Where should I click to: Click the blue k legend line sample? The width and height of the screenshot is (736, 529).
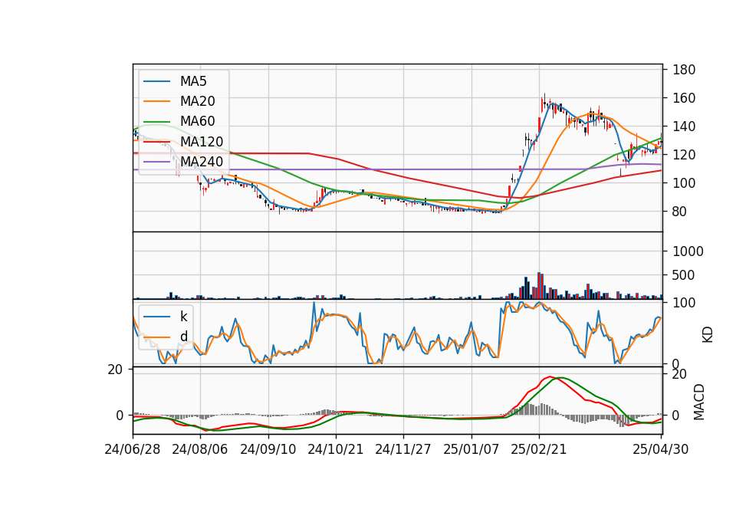[x=156, y=317]
